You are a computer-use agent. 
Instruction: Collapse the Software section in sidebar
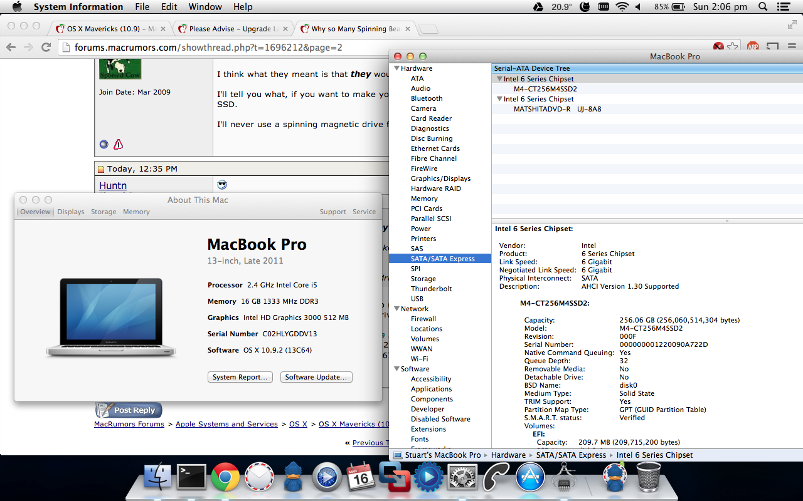[x=396, y=369]
